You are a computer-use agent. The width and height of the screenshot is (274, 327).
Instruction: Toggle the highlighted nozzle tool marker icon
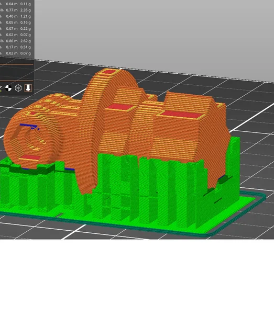pos(28,88)
